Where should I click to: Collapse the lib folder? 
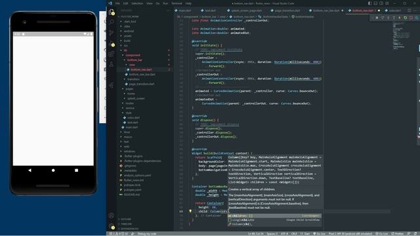coord(125,50)
